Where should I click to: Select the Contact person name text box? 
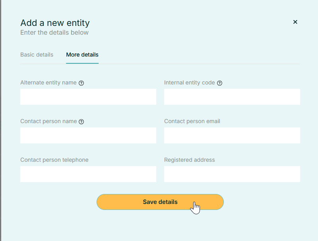(x=88, y=135)
